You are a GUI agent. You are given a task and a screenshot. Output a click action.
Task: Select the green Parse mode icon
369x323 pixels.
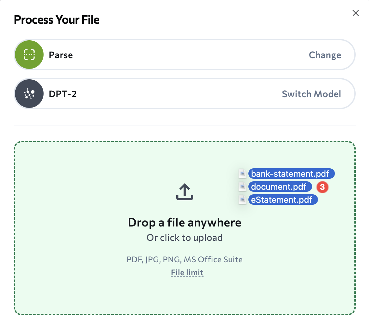[29, 54]
